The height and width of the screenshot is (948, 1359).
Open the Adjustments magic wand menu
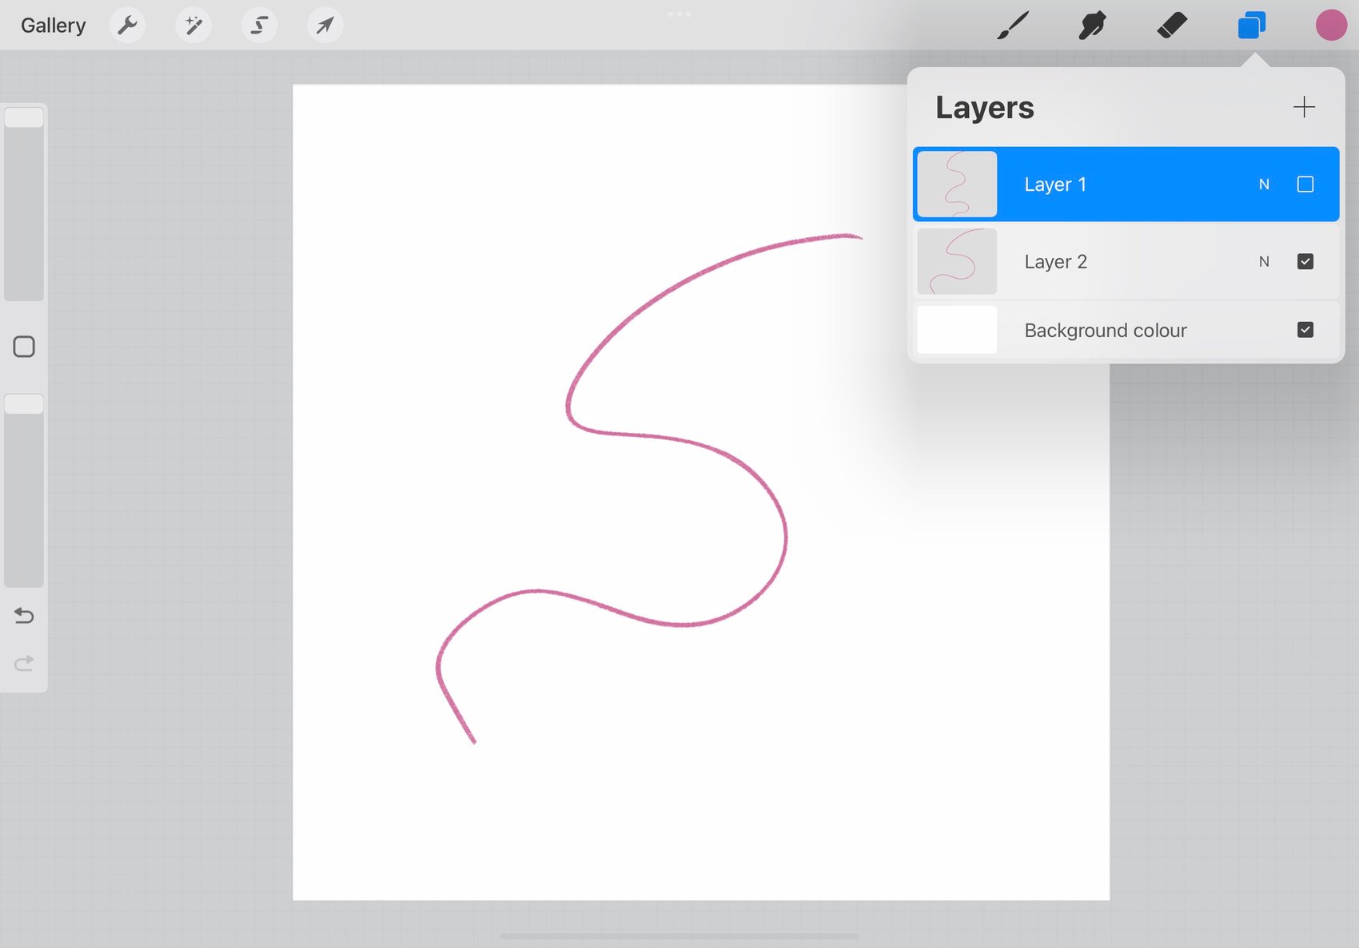(x=193, y=26)
